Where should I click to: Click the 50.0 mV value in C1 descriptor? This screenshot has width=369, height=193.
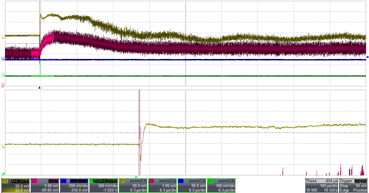click(x=22, y=186)
